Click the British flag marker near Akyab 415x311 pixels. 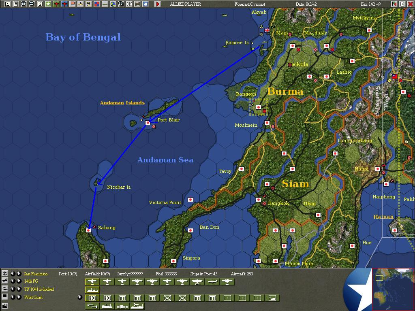(x=267, y=30)
